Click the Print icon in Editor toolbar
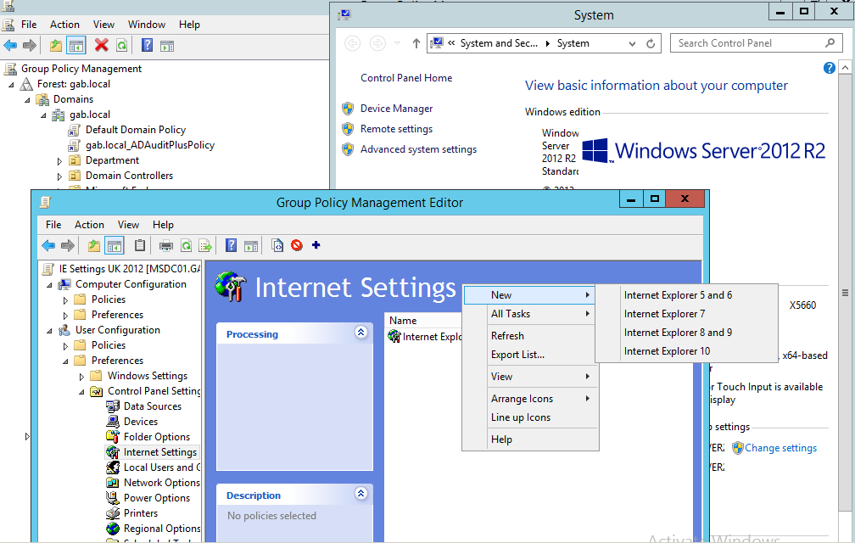 pyautogui.click(x=165, y=246)
